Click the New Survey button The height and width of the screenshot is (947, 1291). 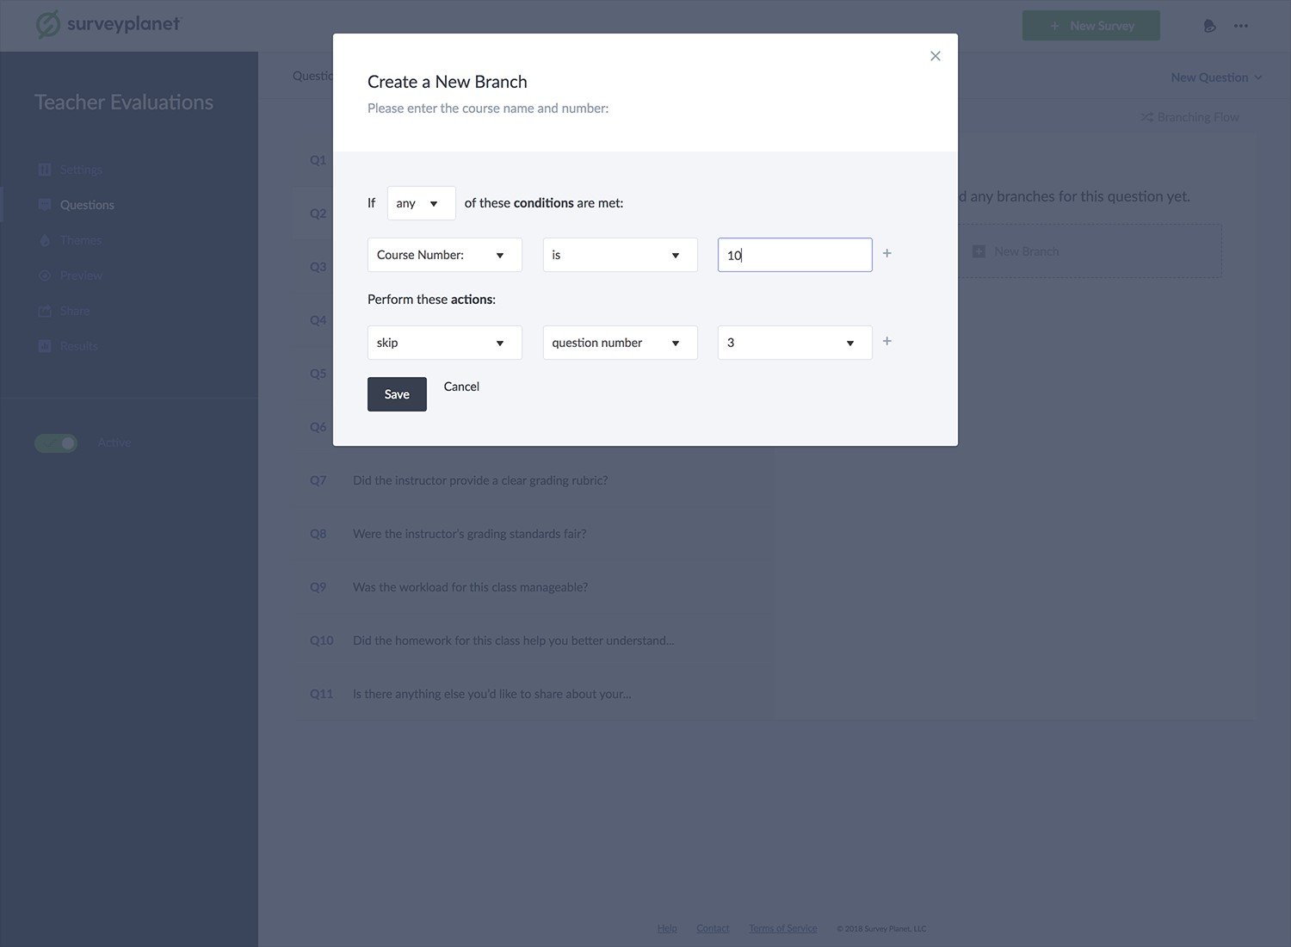[x=1090, y=26]
